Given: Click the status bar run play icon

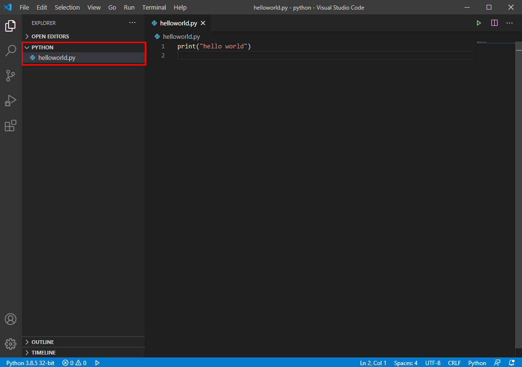Looking at the screenshot, I should click(x=97, y=363).
